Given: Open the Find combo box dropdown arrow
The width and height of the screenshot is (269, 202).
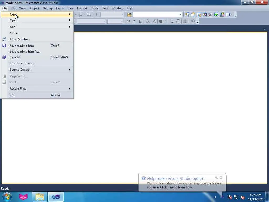Looking at the screenshot, I should [180, 15].
